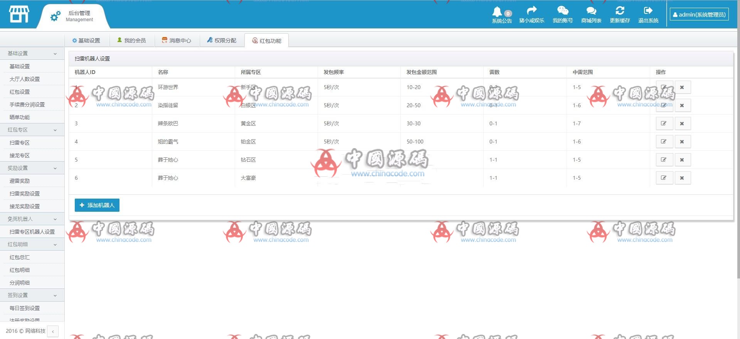Click 退出系统 logout icon
Viewport: 740px width, 339px height.
648,10
